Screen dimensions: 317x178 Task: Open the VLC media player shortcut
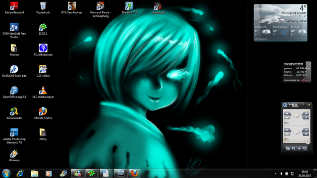click(x=43, y=92)
